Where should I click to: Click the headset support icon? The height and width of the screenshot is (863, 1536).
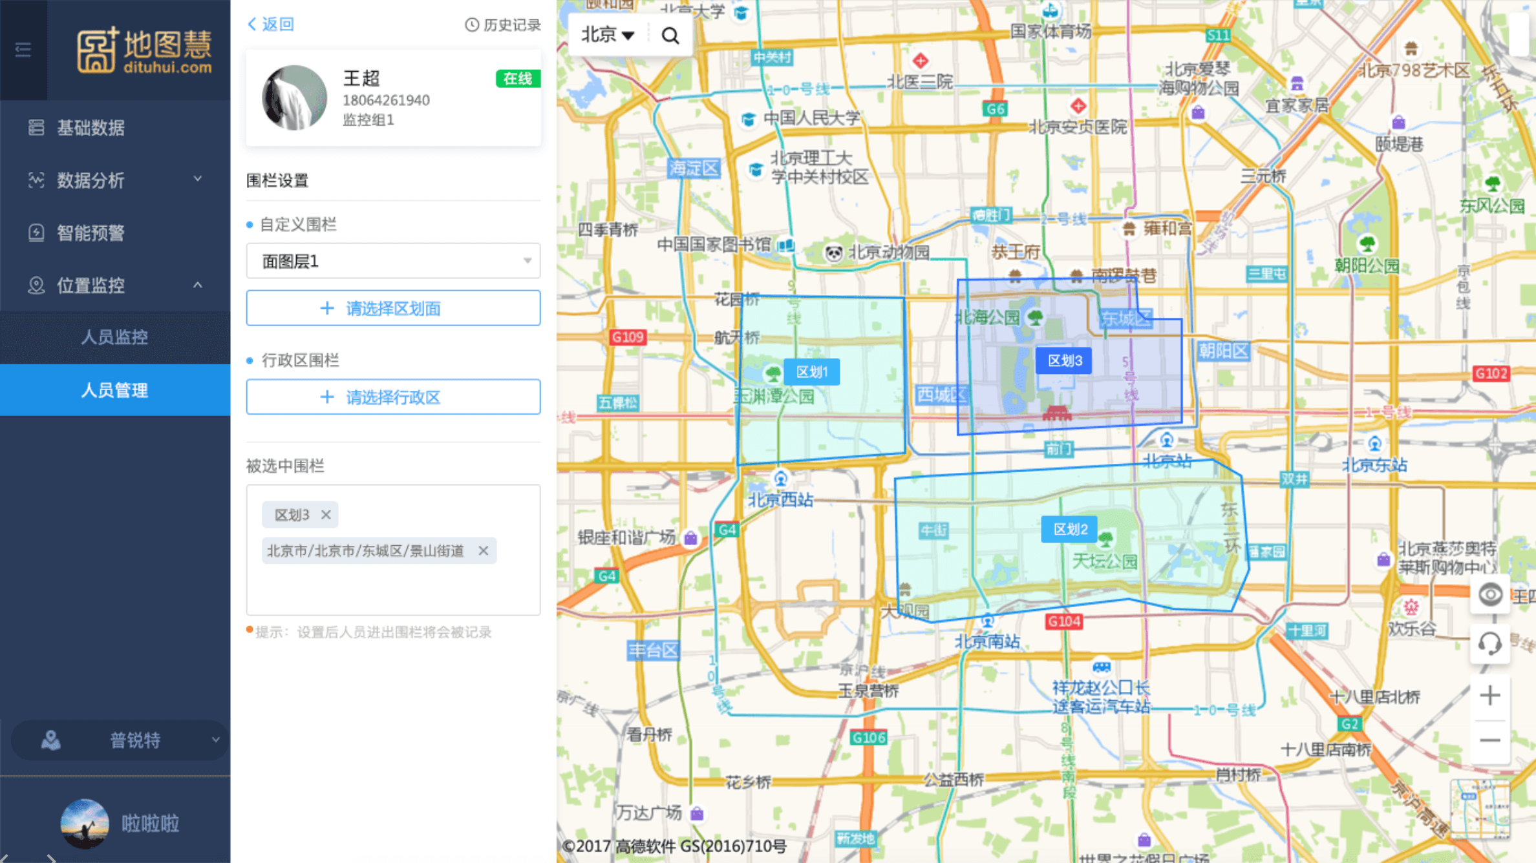1490,643
